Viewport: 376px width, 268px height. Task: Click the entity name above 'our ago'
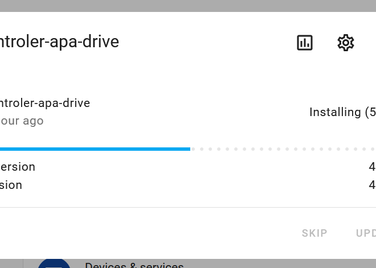[x=45, y=103]
